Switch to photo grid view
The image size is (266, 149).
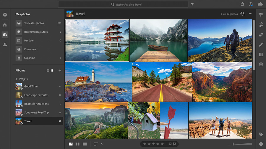pyautogui.click(x=71, y=144)
